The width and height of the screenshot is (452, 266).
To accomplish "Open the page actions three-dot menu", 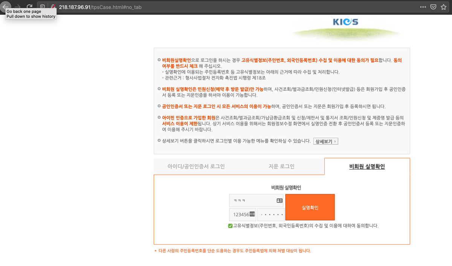I will pos(423,7).
